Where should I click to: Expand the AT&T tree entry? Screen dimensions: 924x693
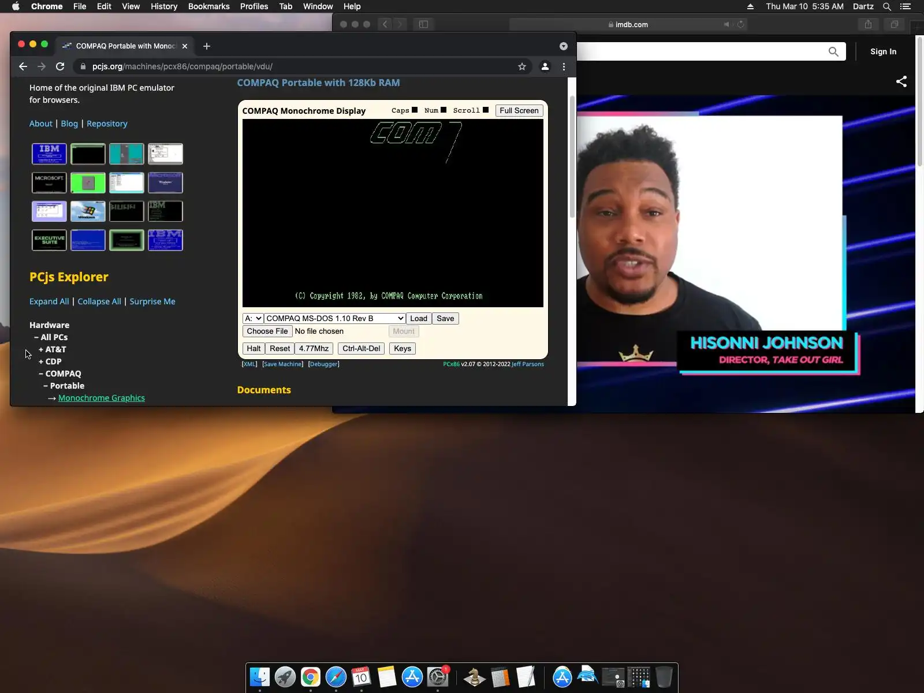click(53, 349)
